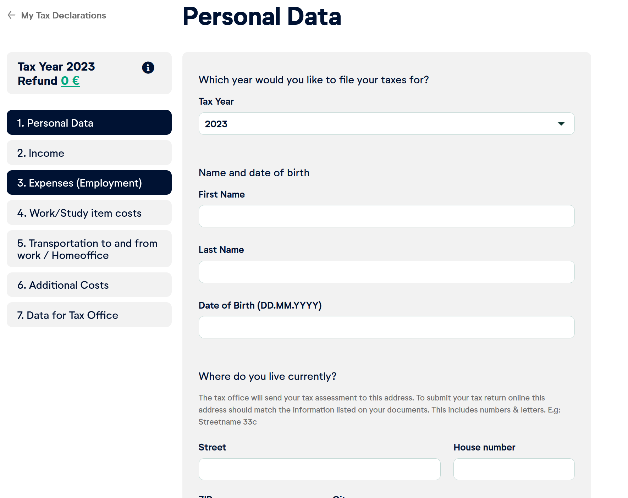The image size is (628, 498).
Task: Focus the House number input
Action: [x=513, y=469]
